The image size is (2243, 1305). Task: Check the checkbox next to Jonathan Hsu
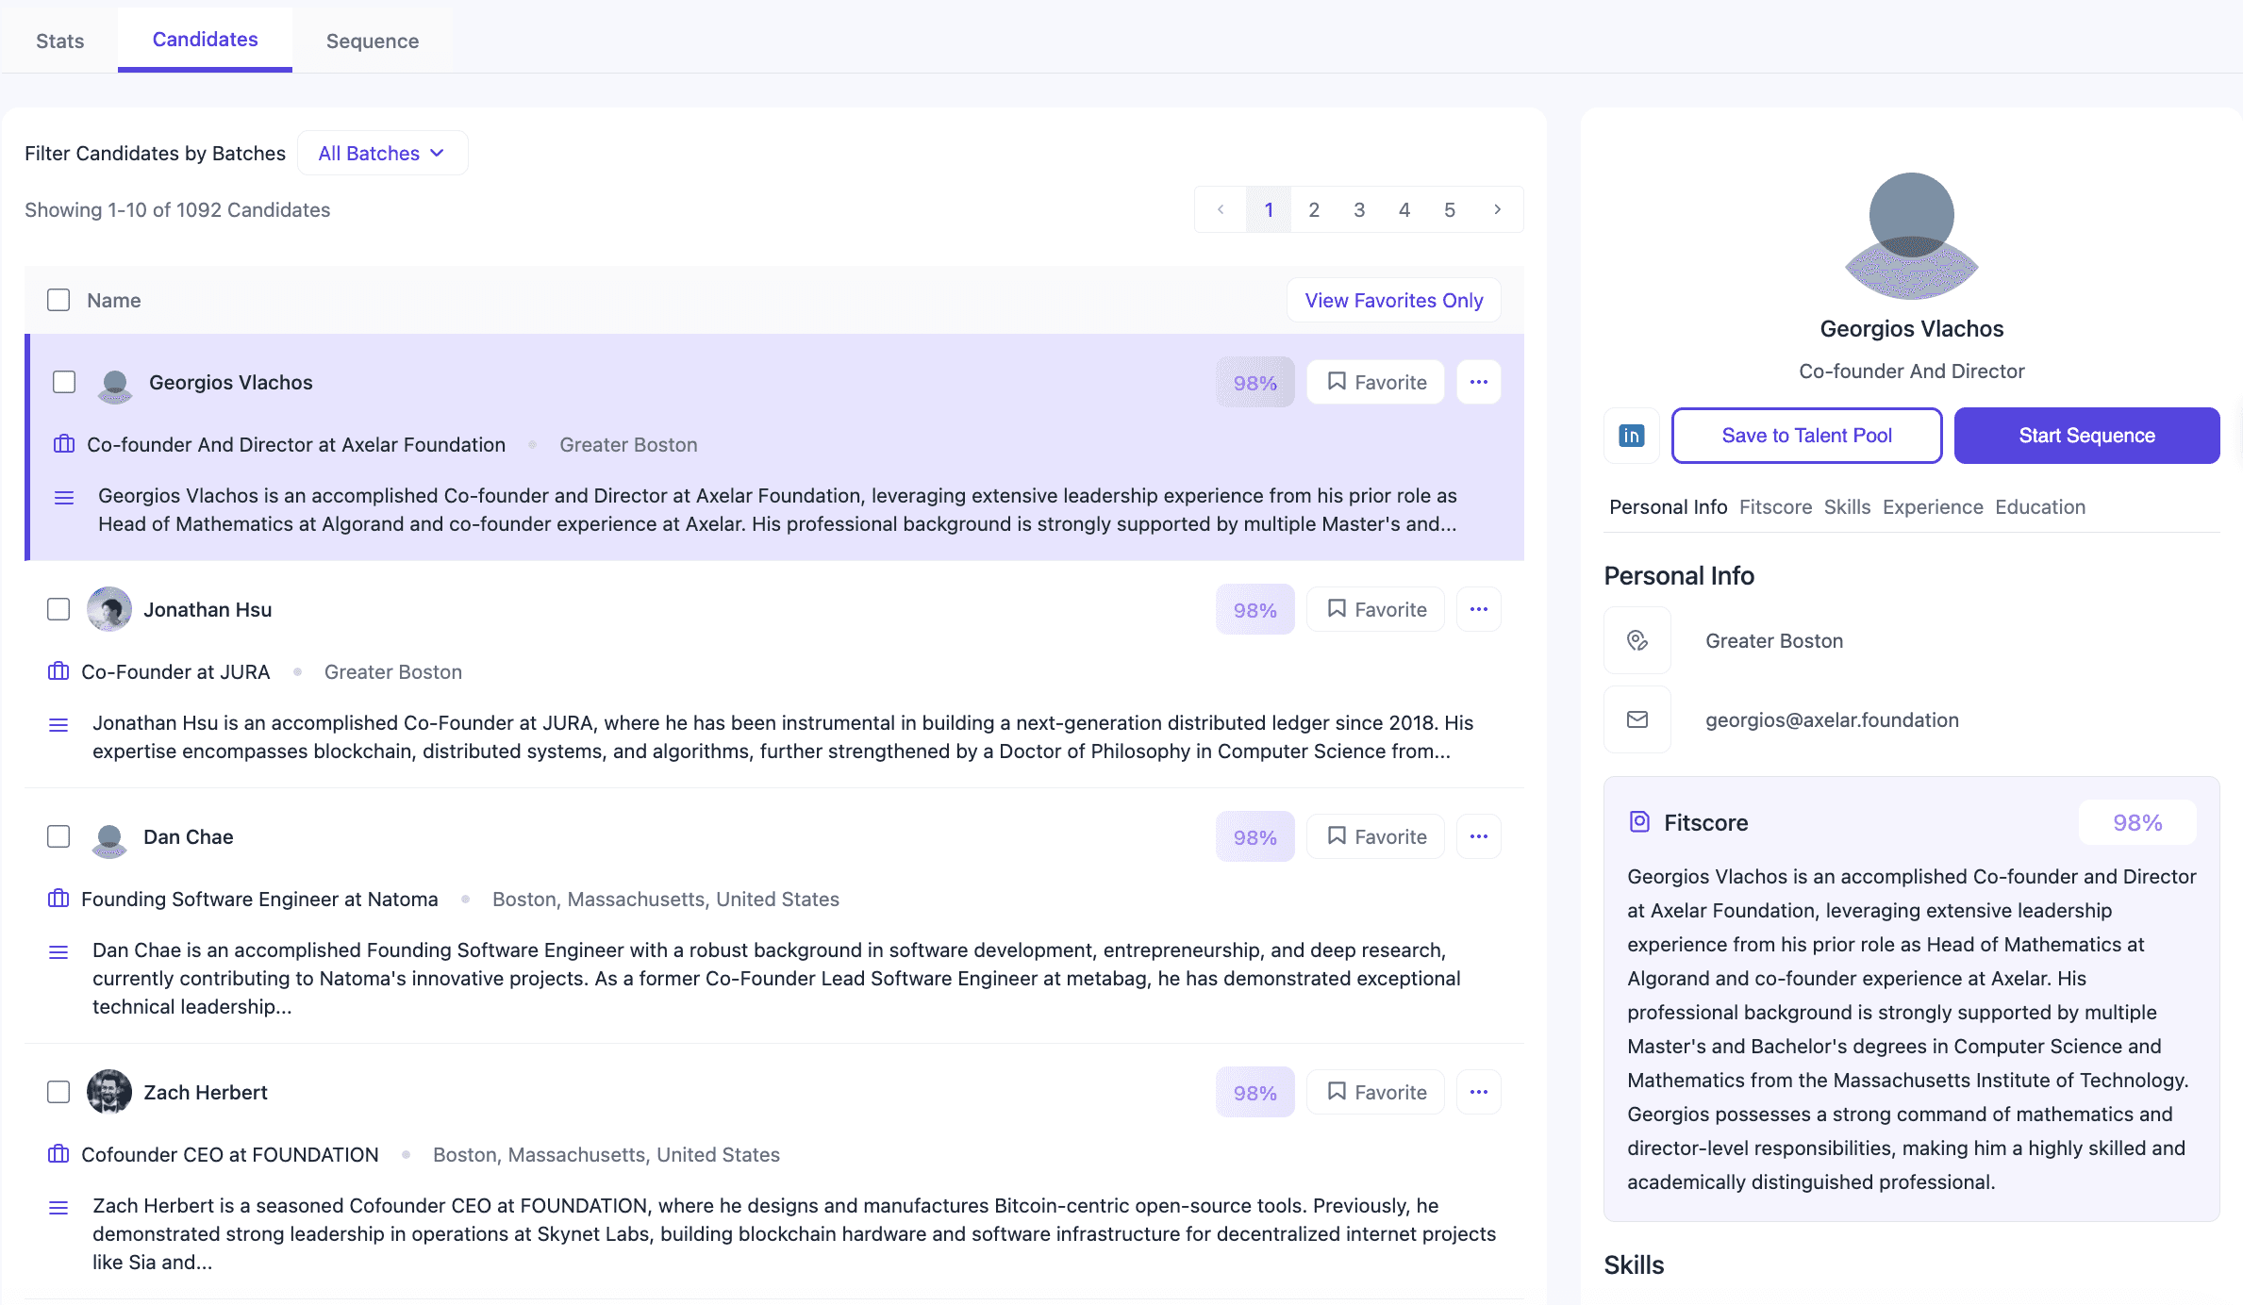pos(58,609)
